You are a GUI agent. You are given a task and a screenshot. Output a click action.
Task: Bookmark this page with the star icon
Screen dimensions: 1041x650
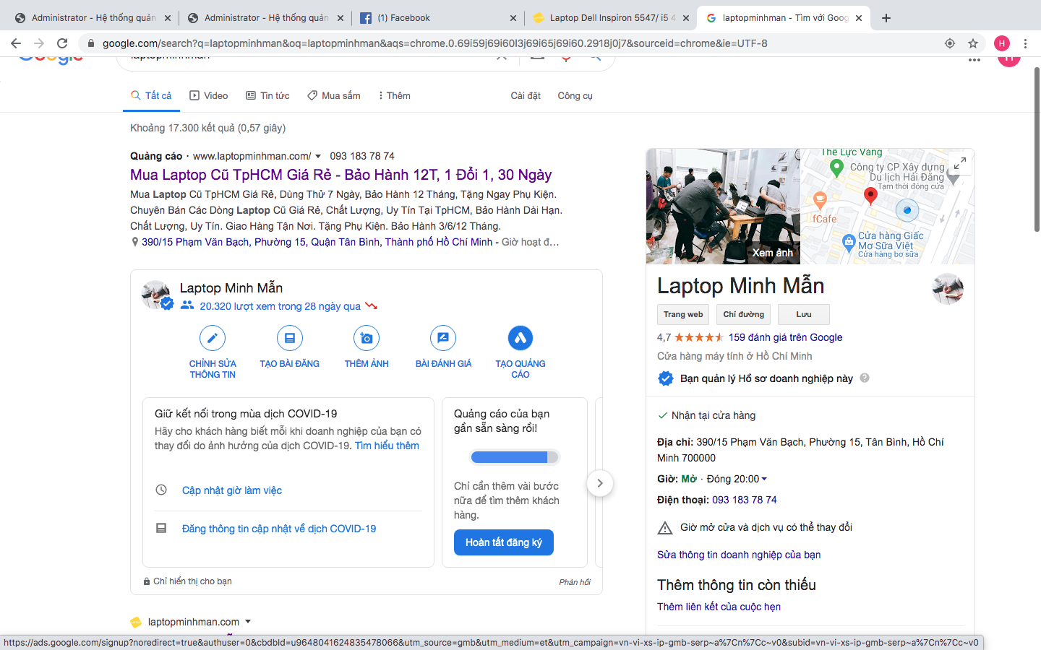[x=973, y=43]
